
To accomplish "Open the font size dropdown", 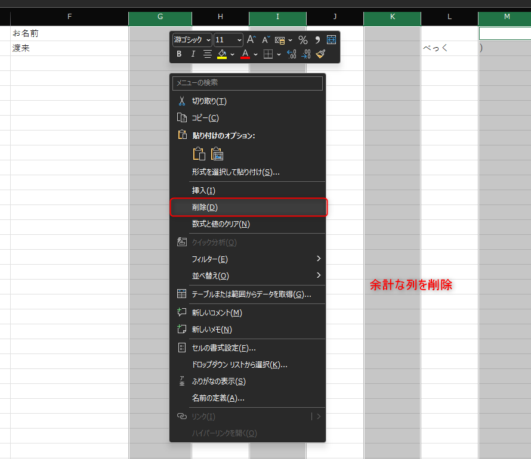I will pos(229,40).
